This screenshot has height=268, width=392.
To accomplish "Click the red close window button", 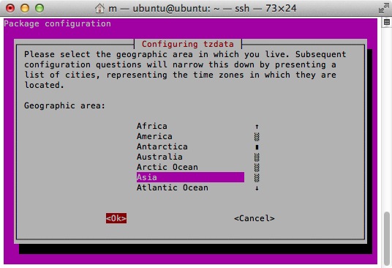I will [x=10, y=8].
